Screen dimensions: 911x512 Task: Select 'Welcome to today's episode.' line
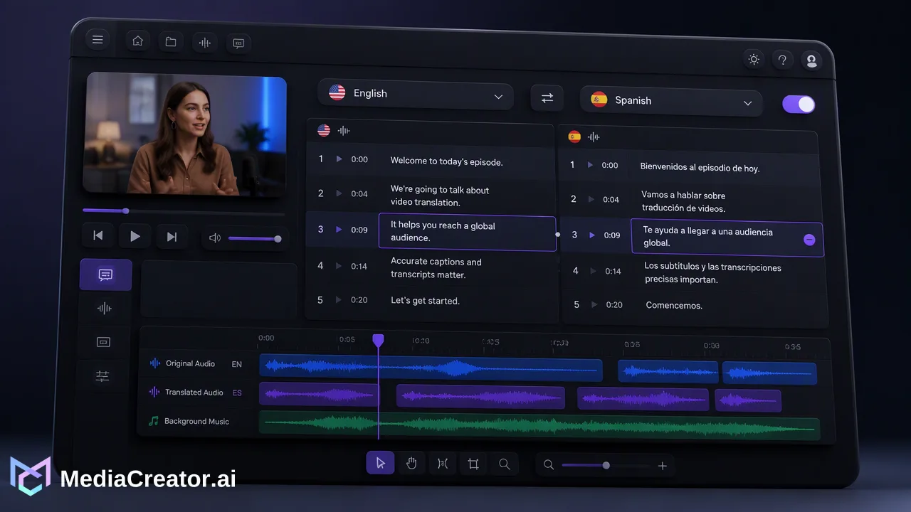tap(447, 161)
